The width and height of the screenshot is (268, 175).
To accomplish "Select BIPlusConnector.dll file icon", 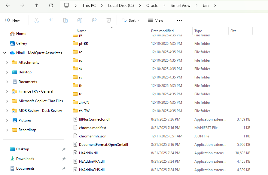I will tap(75, 119).
